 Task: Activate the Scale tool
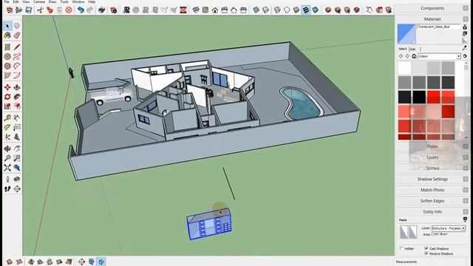click(7, 106)
